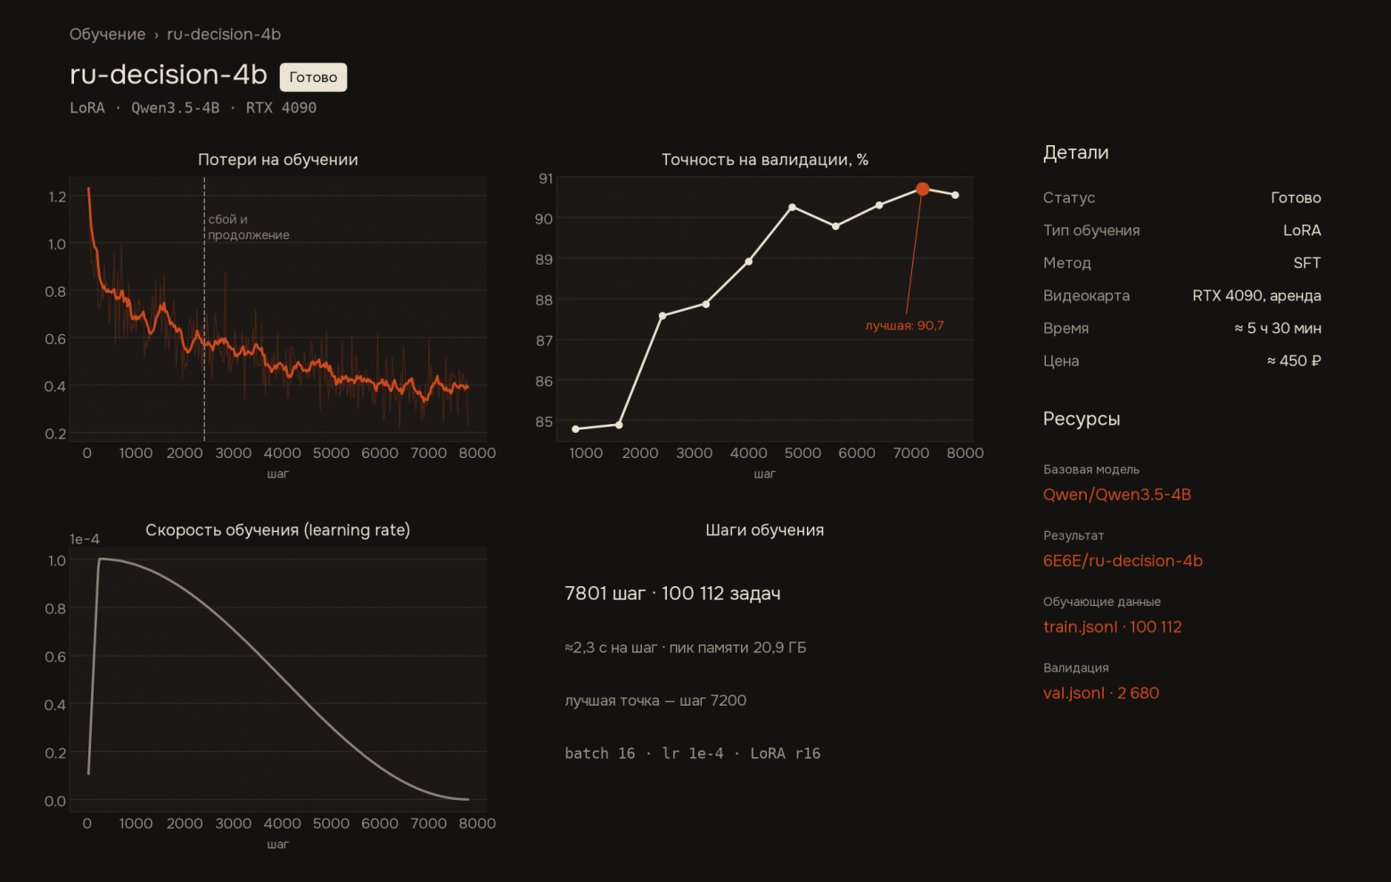Click 'batch 16 · lr 1e-4 · LoRA r16' line
Screen dimensions: 1391x882
point(692,754)
